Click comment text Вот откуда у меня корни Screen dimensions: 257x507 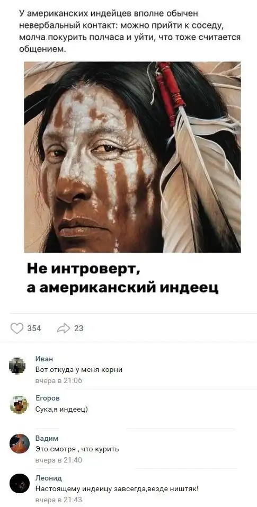(x=79, y=370)
